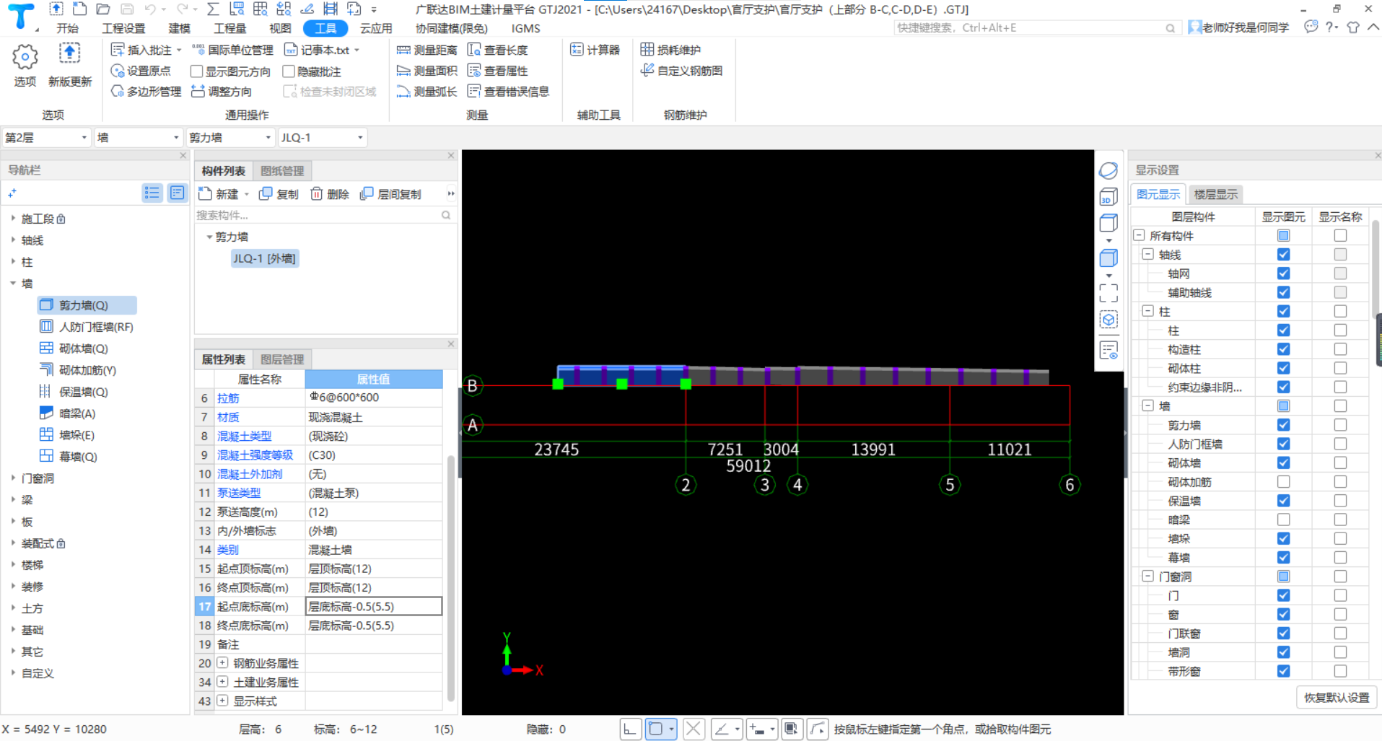
Task: Expand the 门窗洞 navigation node
Action: click(x=13, y=478)
